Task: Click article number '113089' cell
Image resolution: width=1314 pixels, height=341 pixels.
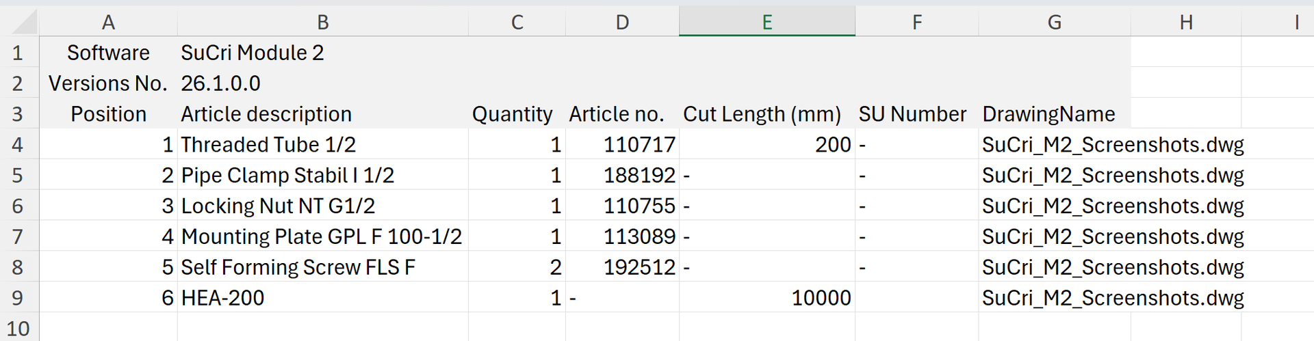Action: 622,236
